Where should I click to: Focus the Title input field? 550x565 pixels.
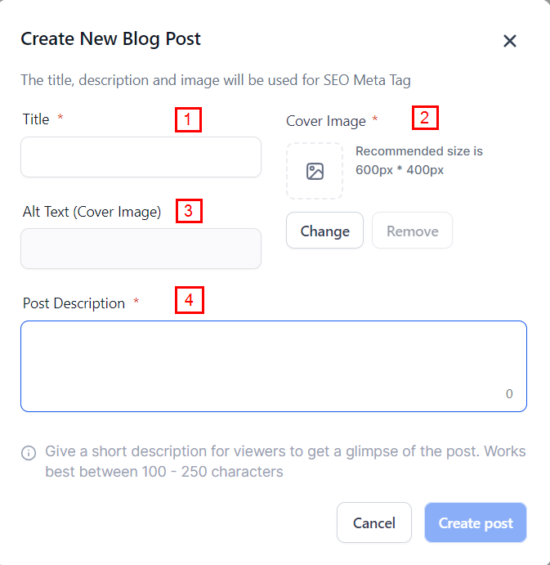pyautogui.click(x=141, y=157)
